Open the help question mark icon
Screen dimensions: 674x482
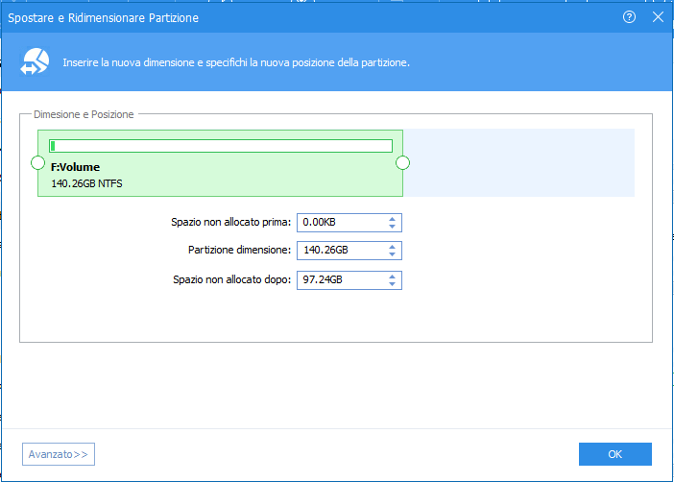pyautogui.click(x=630, y=17)
